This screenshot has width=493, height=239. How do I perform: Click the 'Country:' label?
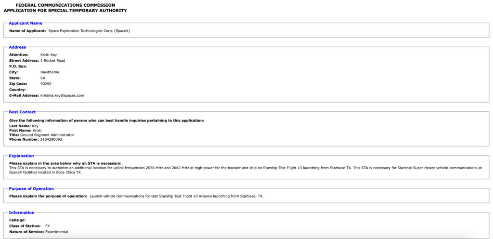coord(17,90)
